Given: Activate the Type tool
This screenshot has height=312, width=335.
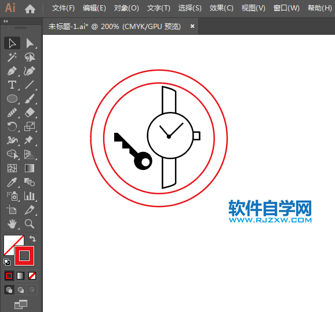Looking at the screenshot, I should coord(12,85).
